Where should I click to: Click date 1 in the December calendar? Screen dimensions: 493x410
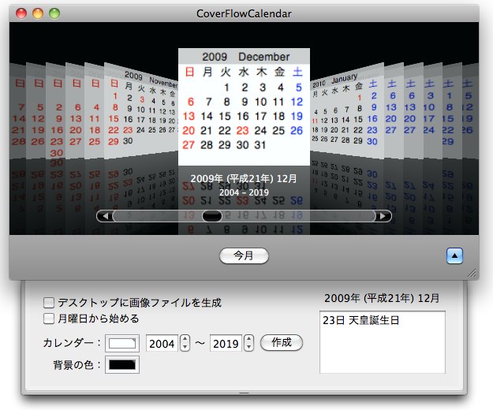tap(226, 88)
